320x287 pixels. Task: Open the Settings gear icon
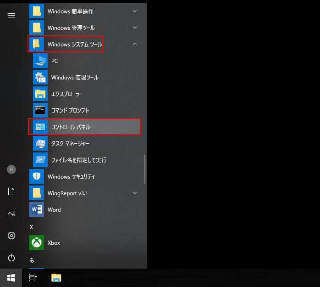pos(11,236)
